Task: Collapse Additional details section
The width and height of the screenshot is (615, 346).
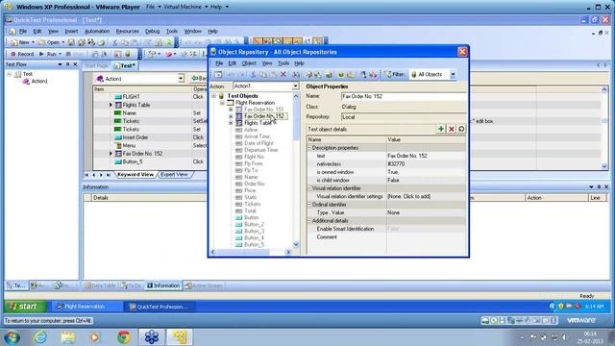Action: click(x=309, y=221)
